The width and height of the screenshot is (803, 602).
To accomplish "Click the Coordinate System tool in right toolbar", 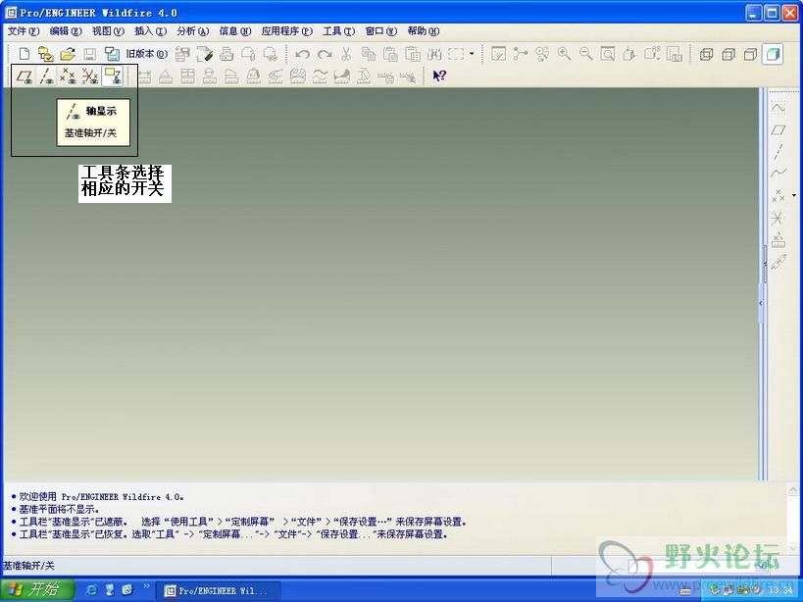I will tap(778, 218).
